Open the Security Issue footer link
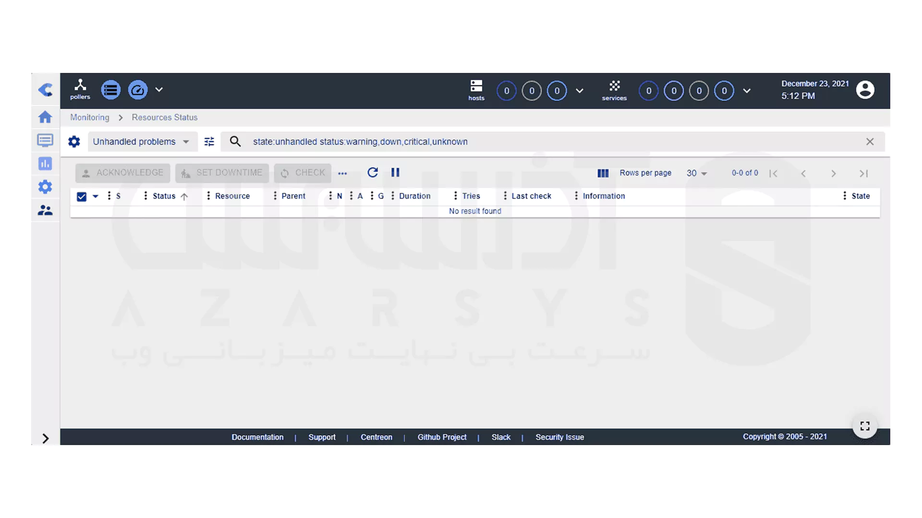The height and width of the screenshot is (518, 922). coord(560,437)
